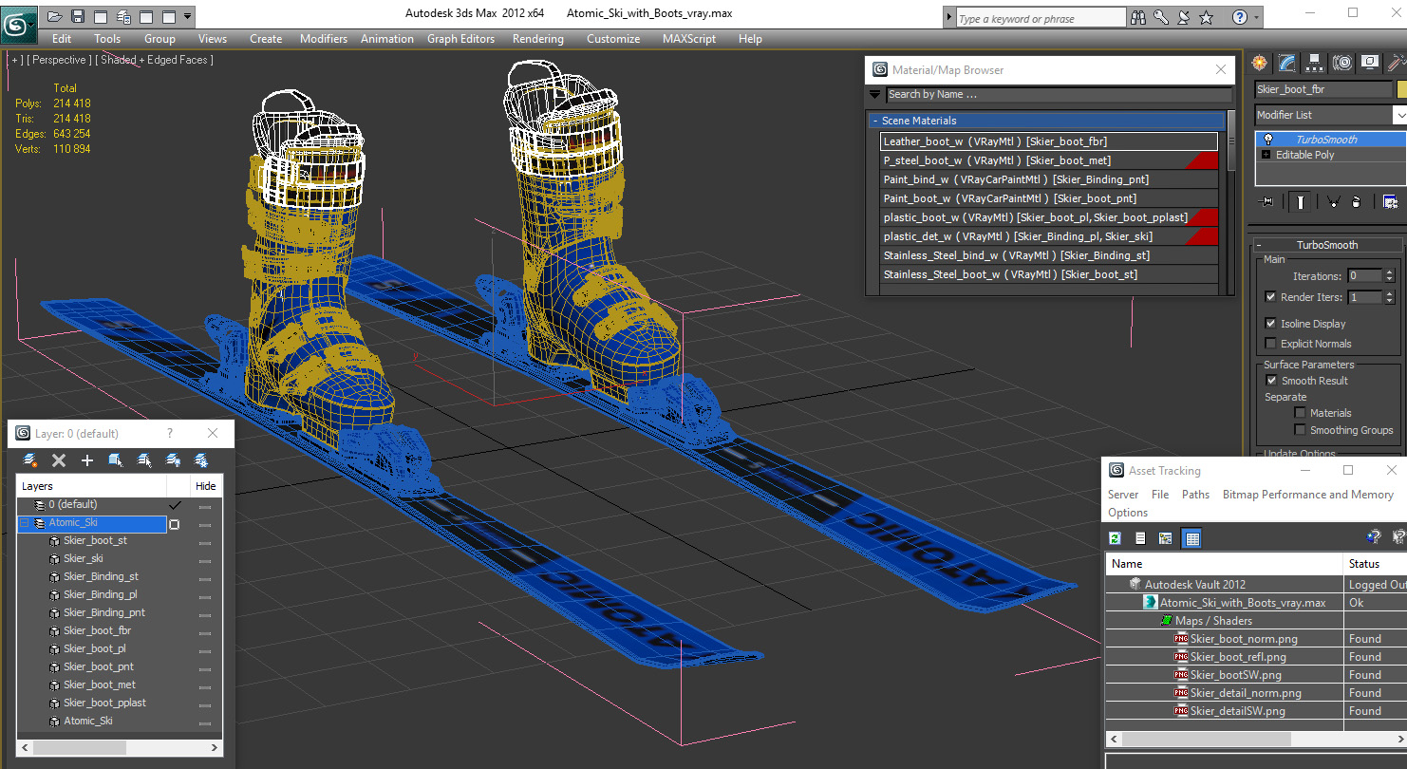Toggle Hide for Skier_boot_fbr layer row

click(x=204, y=632)
